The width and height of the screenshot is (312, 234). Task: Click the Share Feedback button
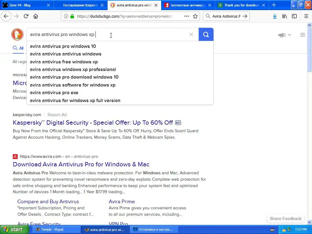pos(285,218)
